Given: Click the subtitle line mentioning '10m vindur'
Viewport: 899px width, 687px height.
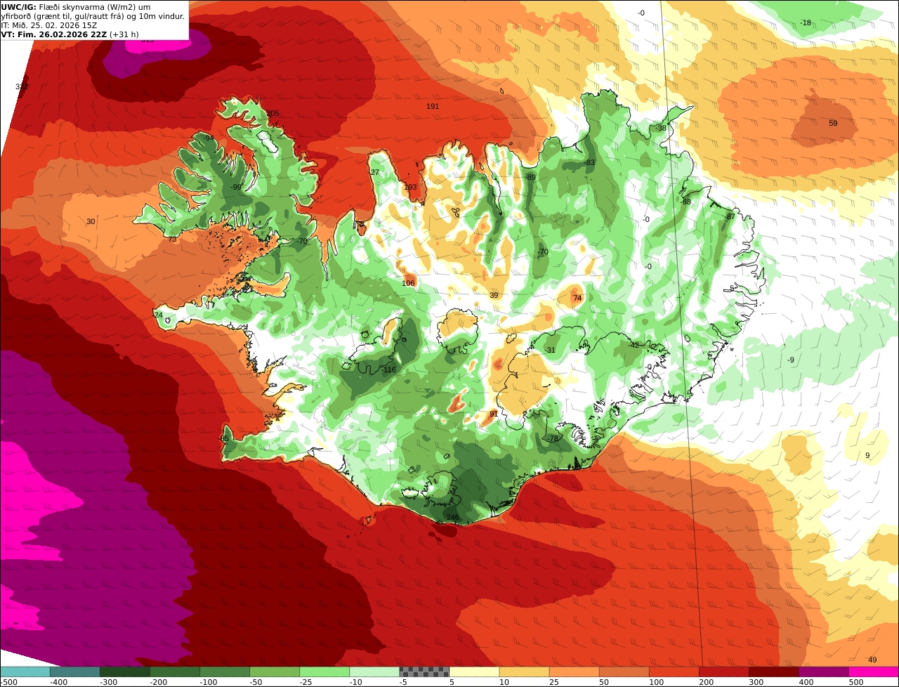Looking at the screenshot, I should (93, 15).
